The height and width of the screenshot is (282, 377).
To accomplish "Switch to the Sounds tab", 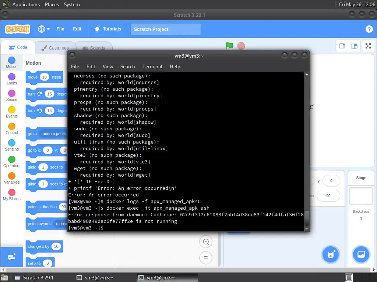I will 94,48.
